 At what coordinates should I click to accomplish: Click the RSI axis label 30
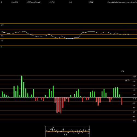(x=2, y=40)
